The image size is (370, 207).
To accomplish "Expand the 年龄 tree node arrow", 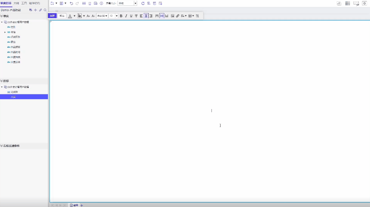I will (5, 32).
